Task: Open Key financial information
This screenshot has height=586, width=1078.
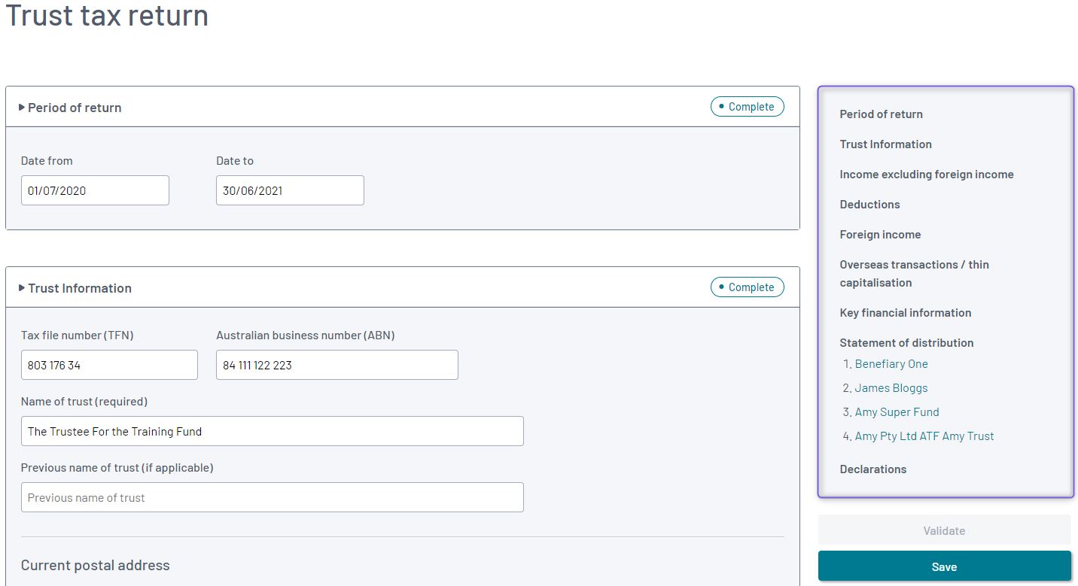Action: tap(906, 312)
